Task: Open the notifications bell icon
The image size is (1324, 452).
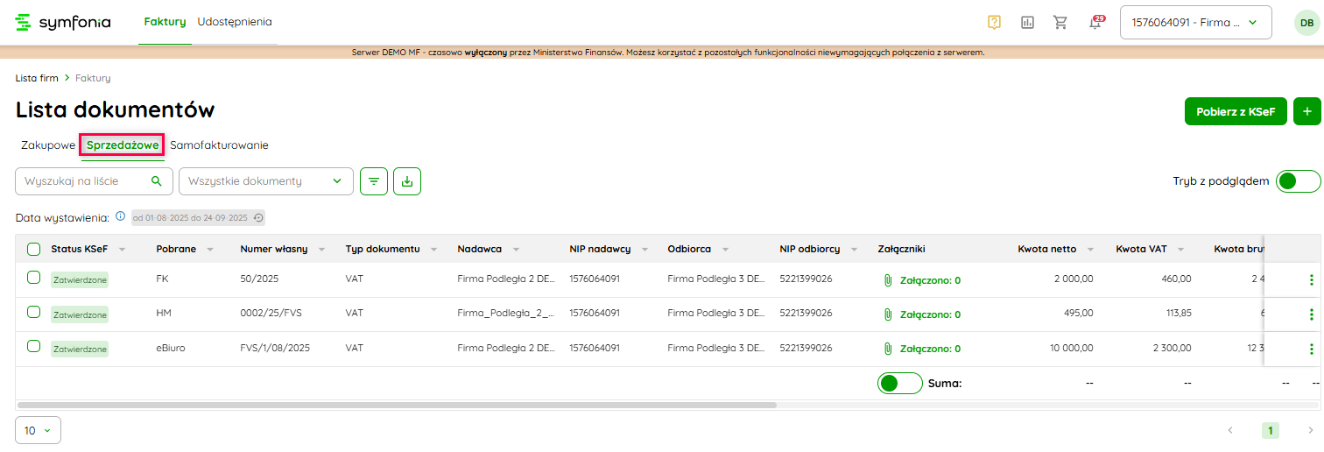Action: tap(1095, 23)
